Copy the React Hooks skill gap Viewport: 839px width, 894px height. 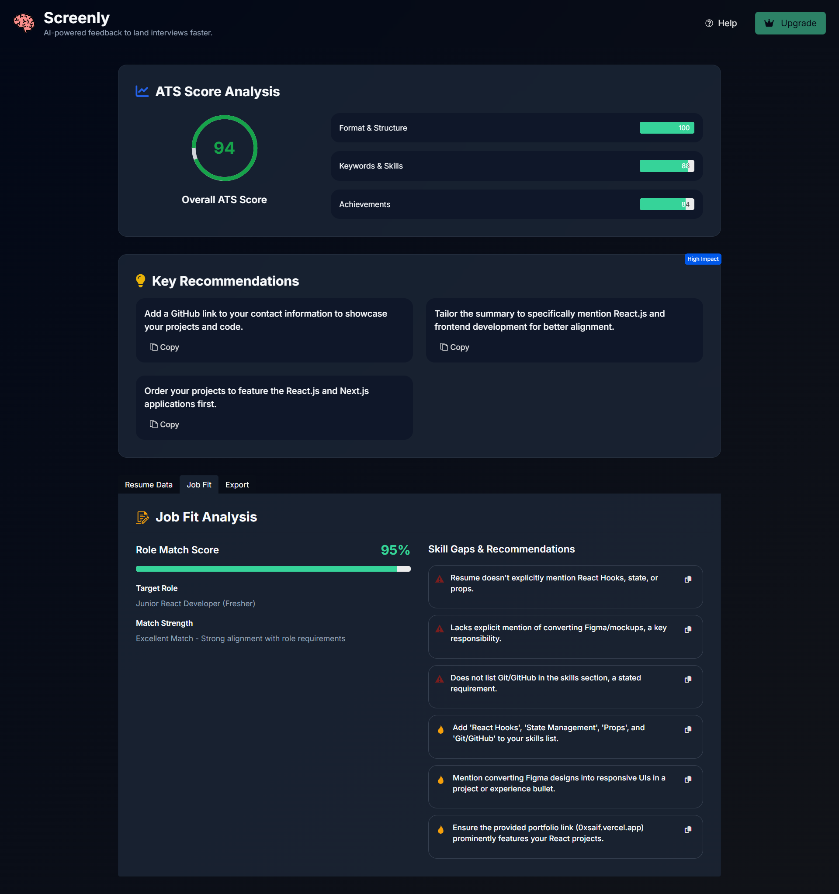[687, 580]
